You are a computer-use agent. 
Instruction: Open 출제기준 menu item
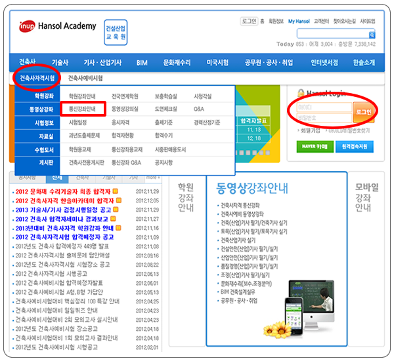tap(164, 123)
